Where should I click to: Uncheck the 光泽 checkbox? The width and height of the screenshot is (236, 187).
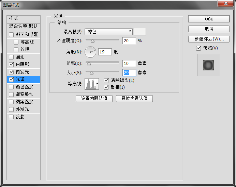pos(11,80)
